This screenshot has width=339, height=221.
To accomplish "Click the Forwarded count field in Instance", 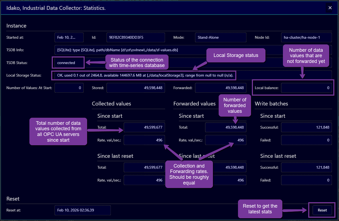I will (221, 88).
